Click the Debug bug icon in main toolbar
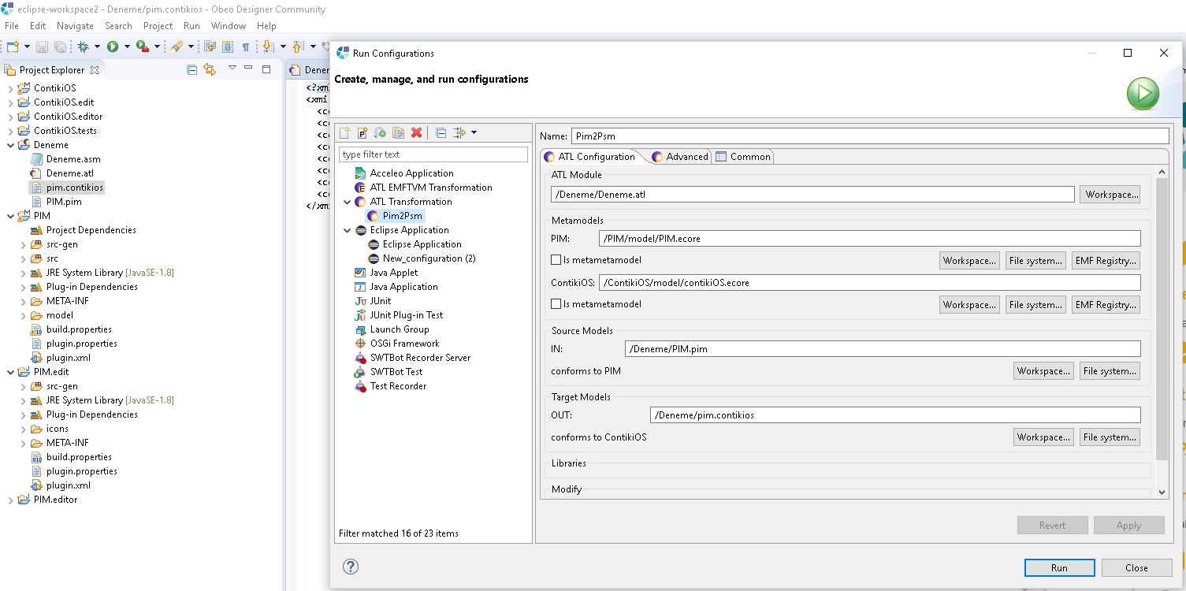This screenshot has width=1186, height=591. point(83,46)
